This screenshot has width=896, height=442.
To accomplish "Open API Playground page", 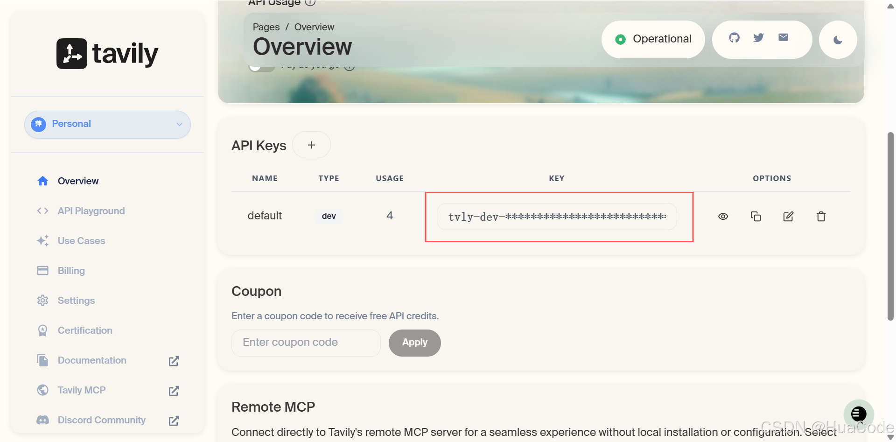I will coord(91,211).
